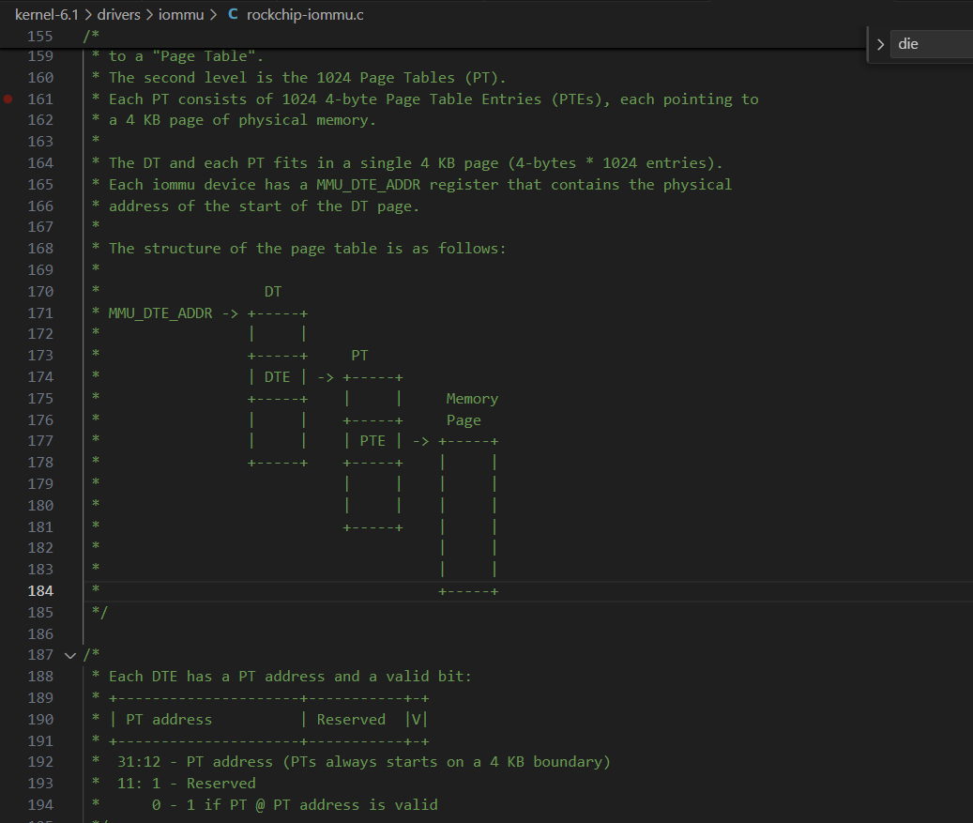973x823 pixels.
Task: Click line number 165 in the gutter
Action: (40, 185)
